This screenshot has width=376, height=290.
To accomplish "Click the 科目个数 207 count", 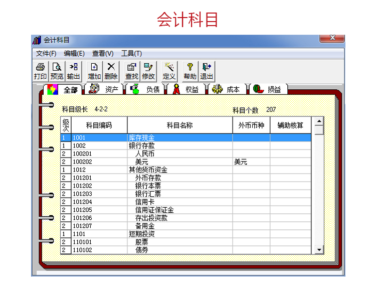I will 254,110.
